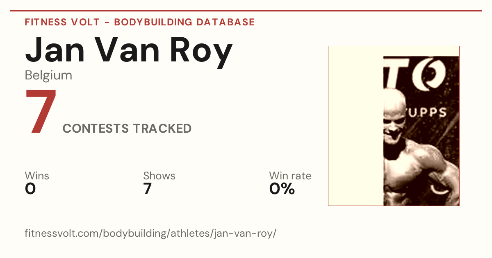This screenshot has width=492, height=258.
Task: Click the Wins value 0
Action: click(x=30, y=189)
